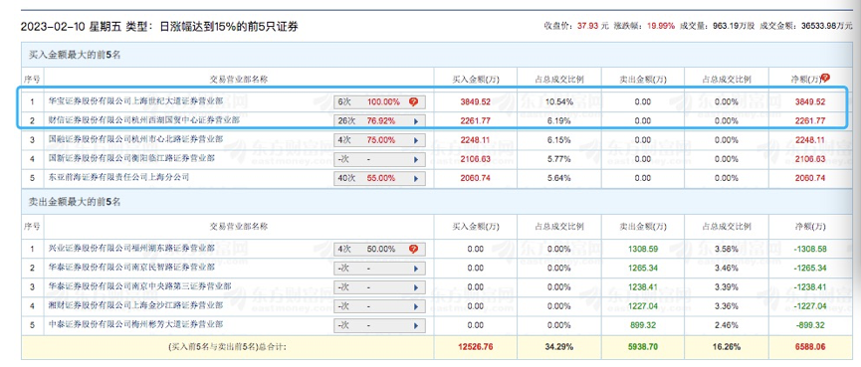Screen dimensions: 861x367
Task: Click red question icon in 华宝证券 row
Action: [413, 101]
